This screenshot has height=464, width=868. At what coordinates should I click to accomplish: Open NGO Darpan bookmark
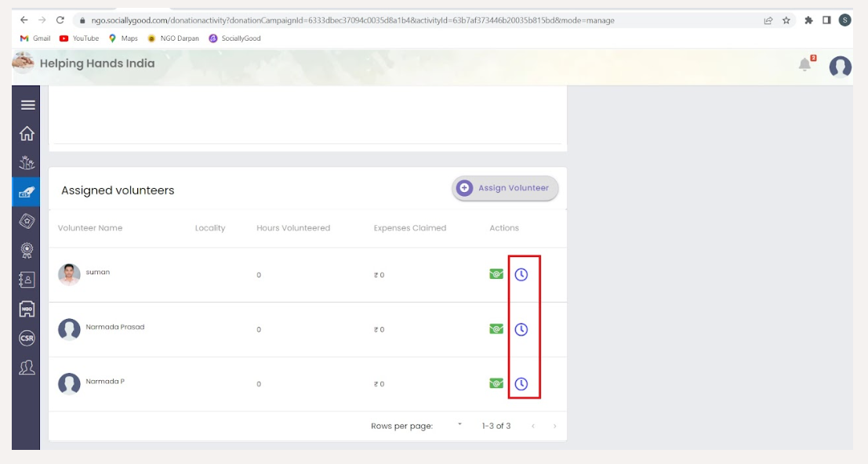(x=173, y=38)
